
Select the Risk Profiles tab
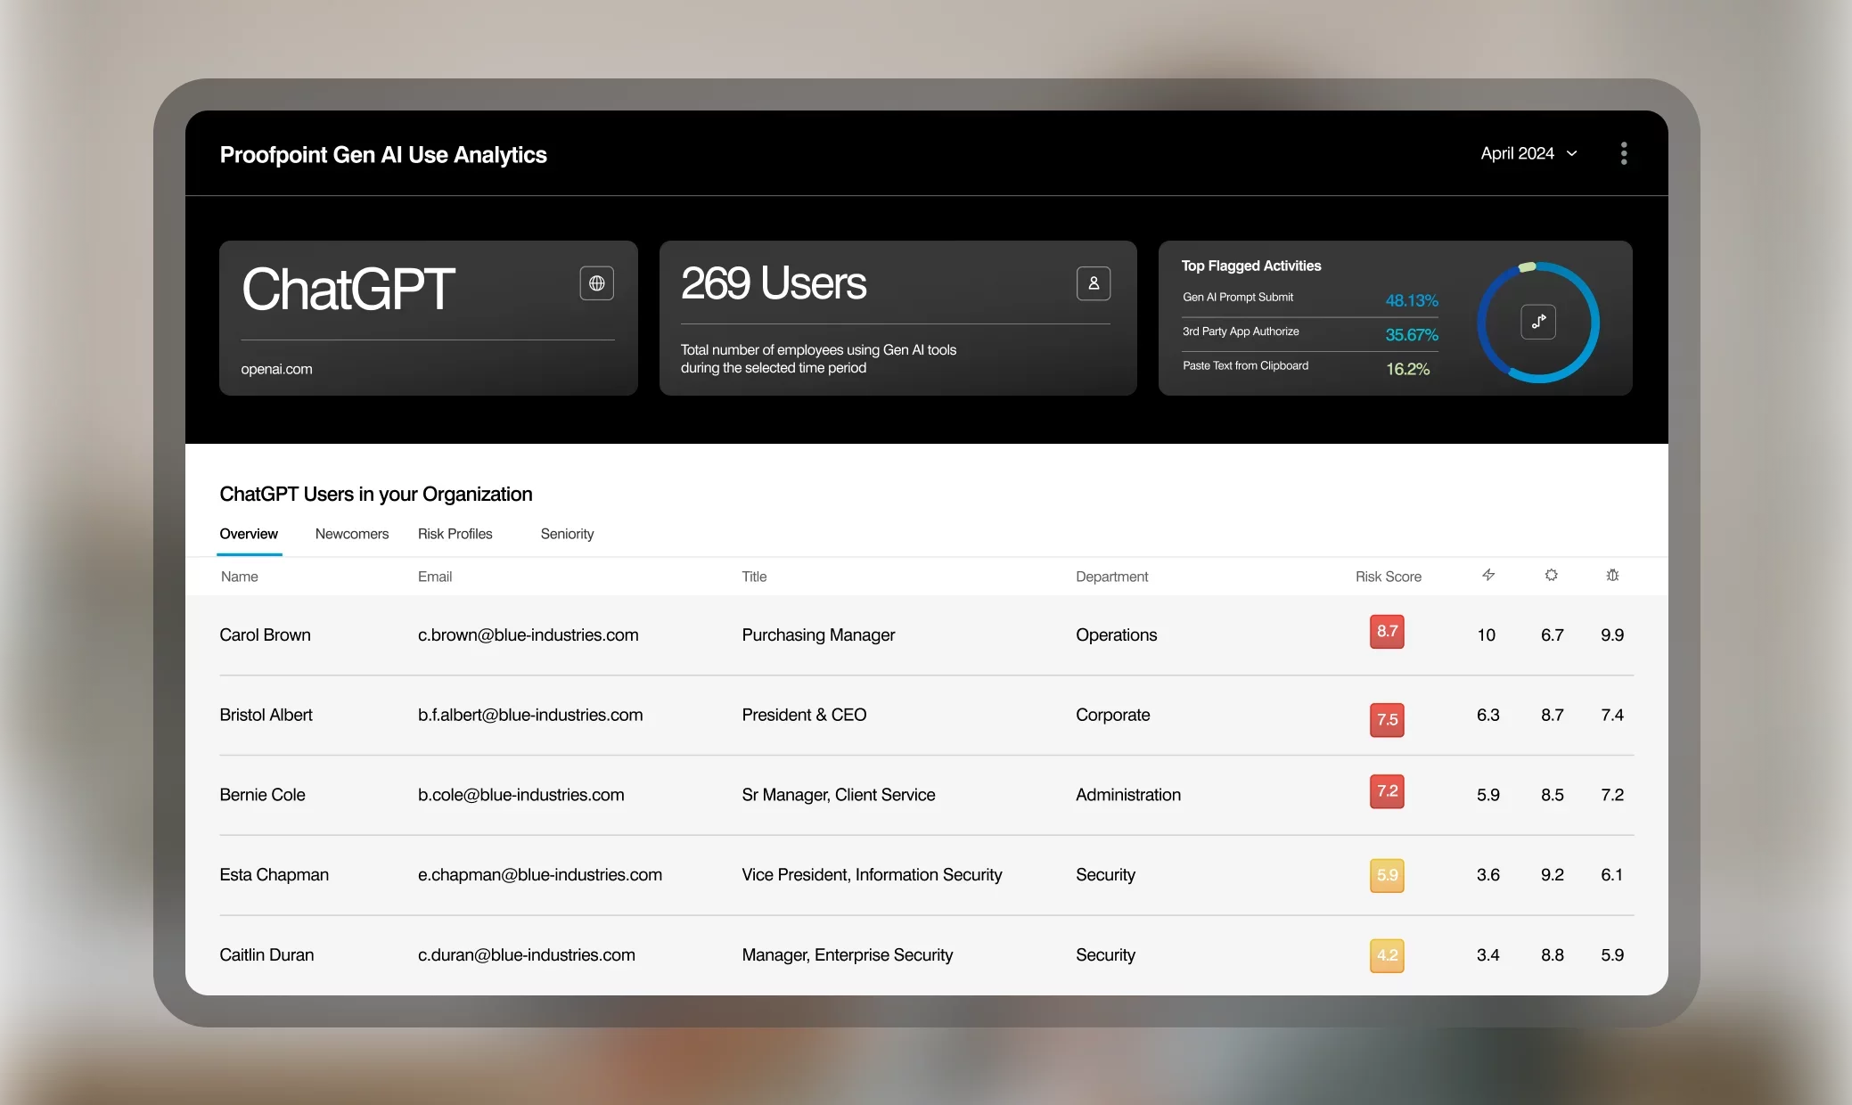point(455,534)
